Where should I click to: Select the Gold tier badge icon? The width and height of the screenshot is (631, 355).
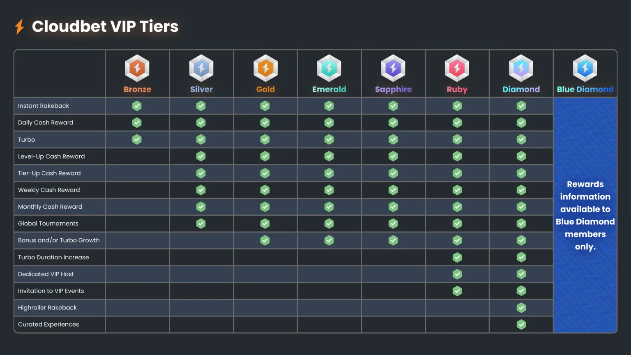(x=265, y=68)
